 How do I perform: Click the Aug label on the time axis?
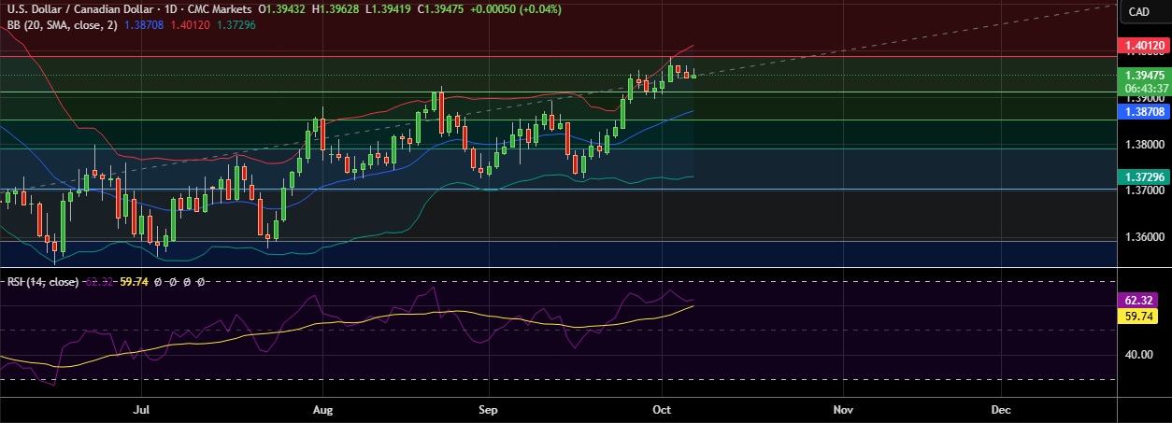pos(322,409)
